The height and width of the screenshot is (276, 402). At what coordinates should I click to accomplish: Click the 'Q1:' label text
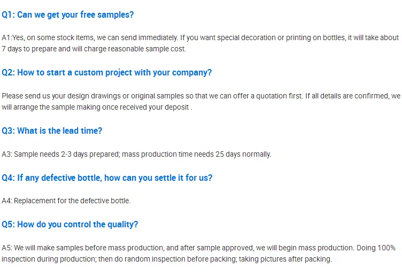(8, 15)
